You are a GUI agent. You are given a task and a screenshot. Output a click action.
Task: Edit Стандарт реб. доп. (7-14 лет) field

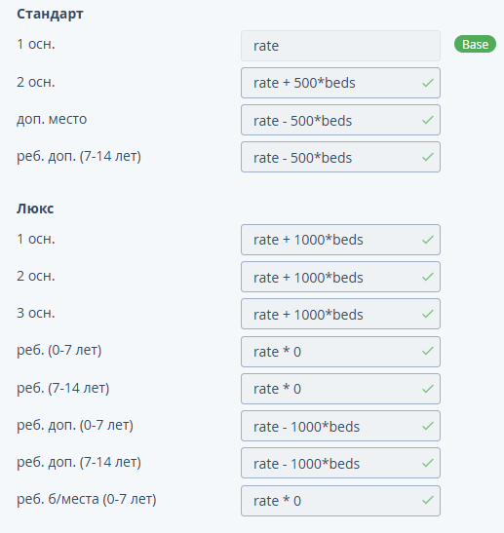coord(340,157)
